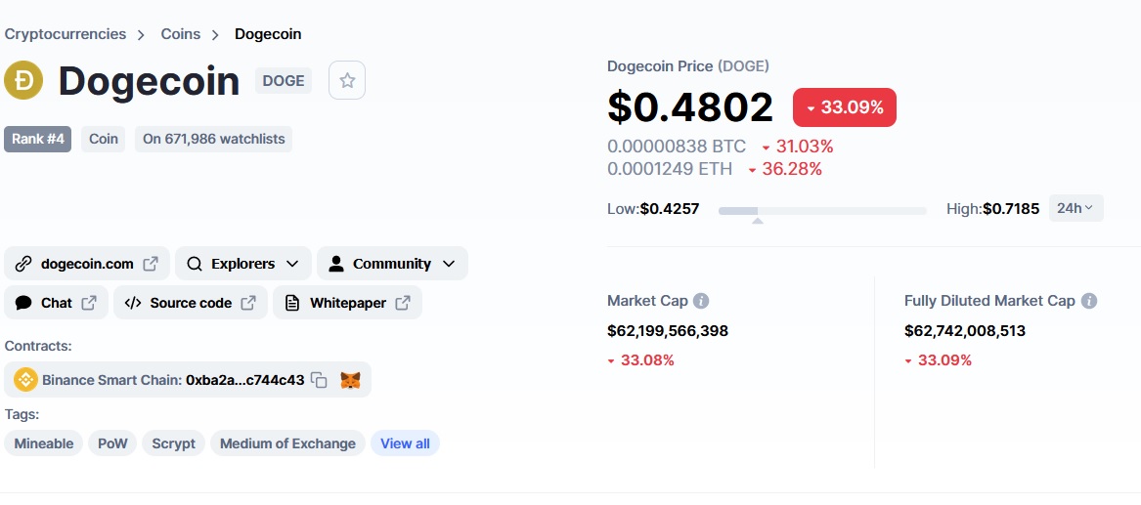Open the 24h timeframe dropdown
1141x505 pixels.
(1075, 208)
